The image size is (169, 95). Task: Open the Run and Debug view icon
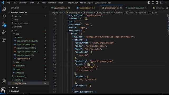[4, 32]
